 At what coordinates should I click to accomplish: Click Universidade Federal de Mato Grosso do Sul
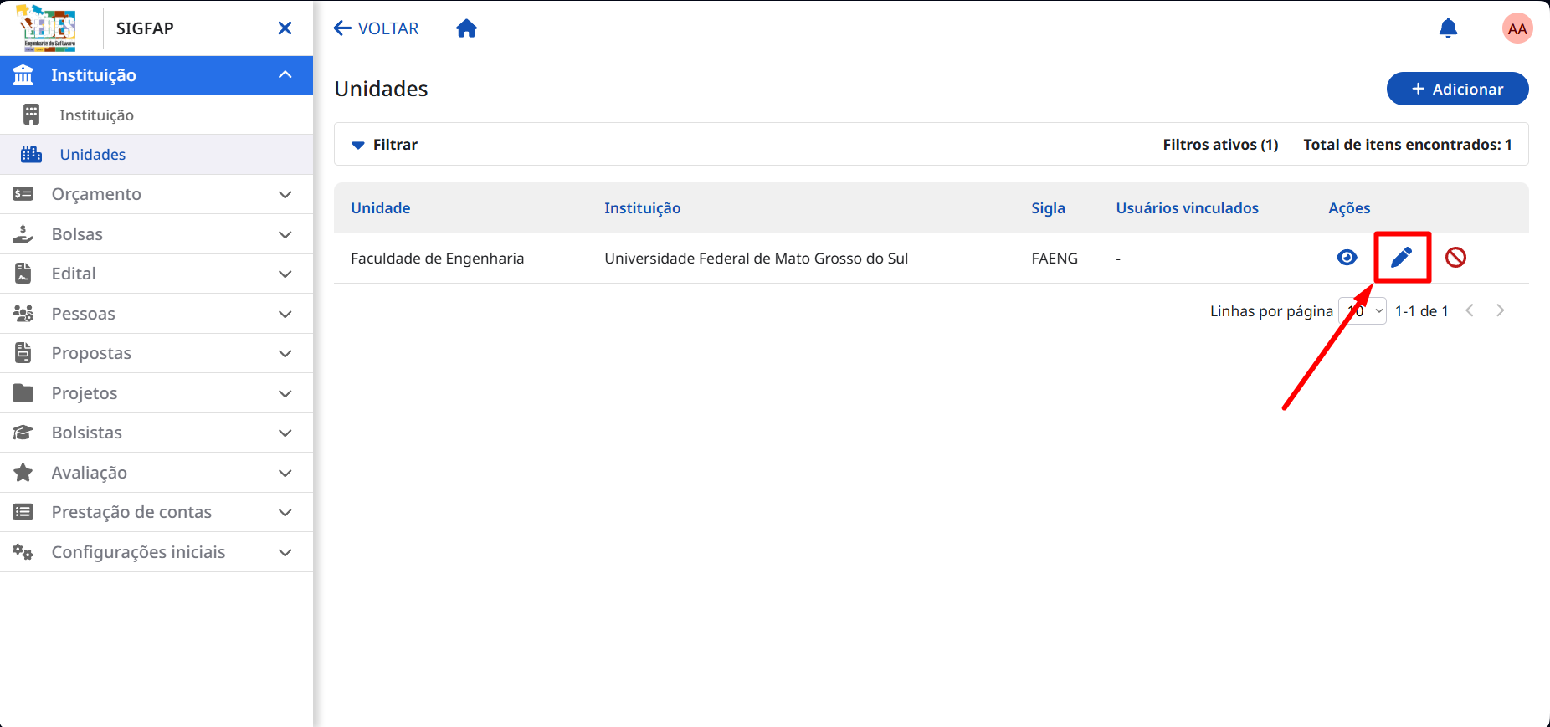[756, 259]
